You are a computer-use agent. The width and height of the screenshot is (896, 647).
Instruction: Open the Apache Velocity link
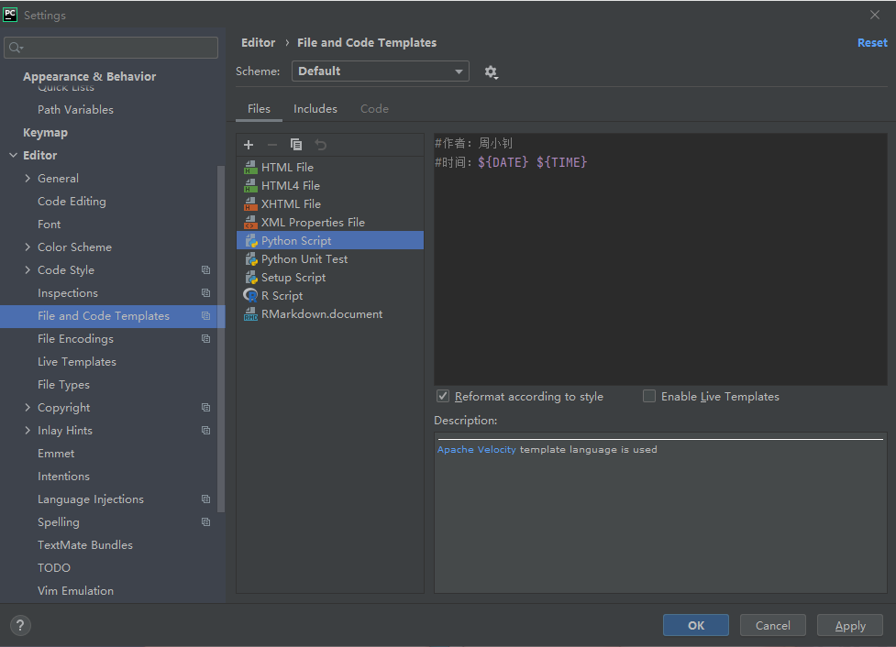coord(476,450)
